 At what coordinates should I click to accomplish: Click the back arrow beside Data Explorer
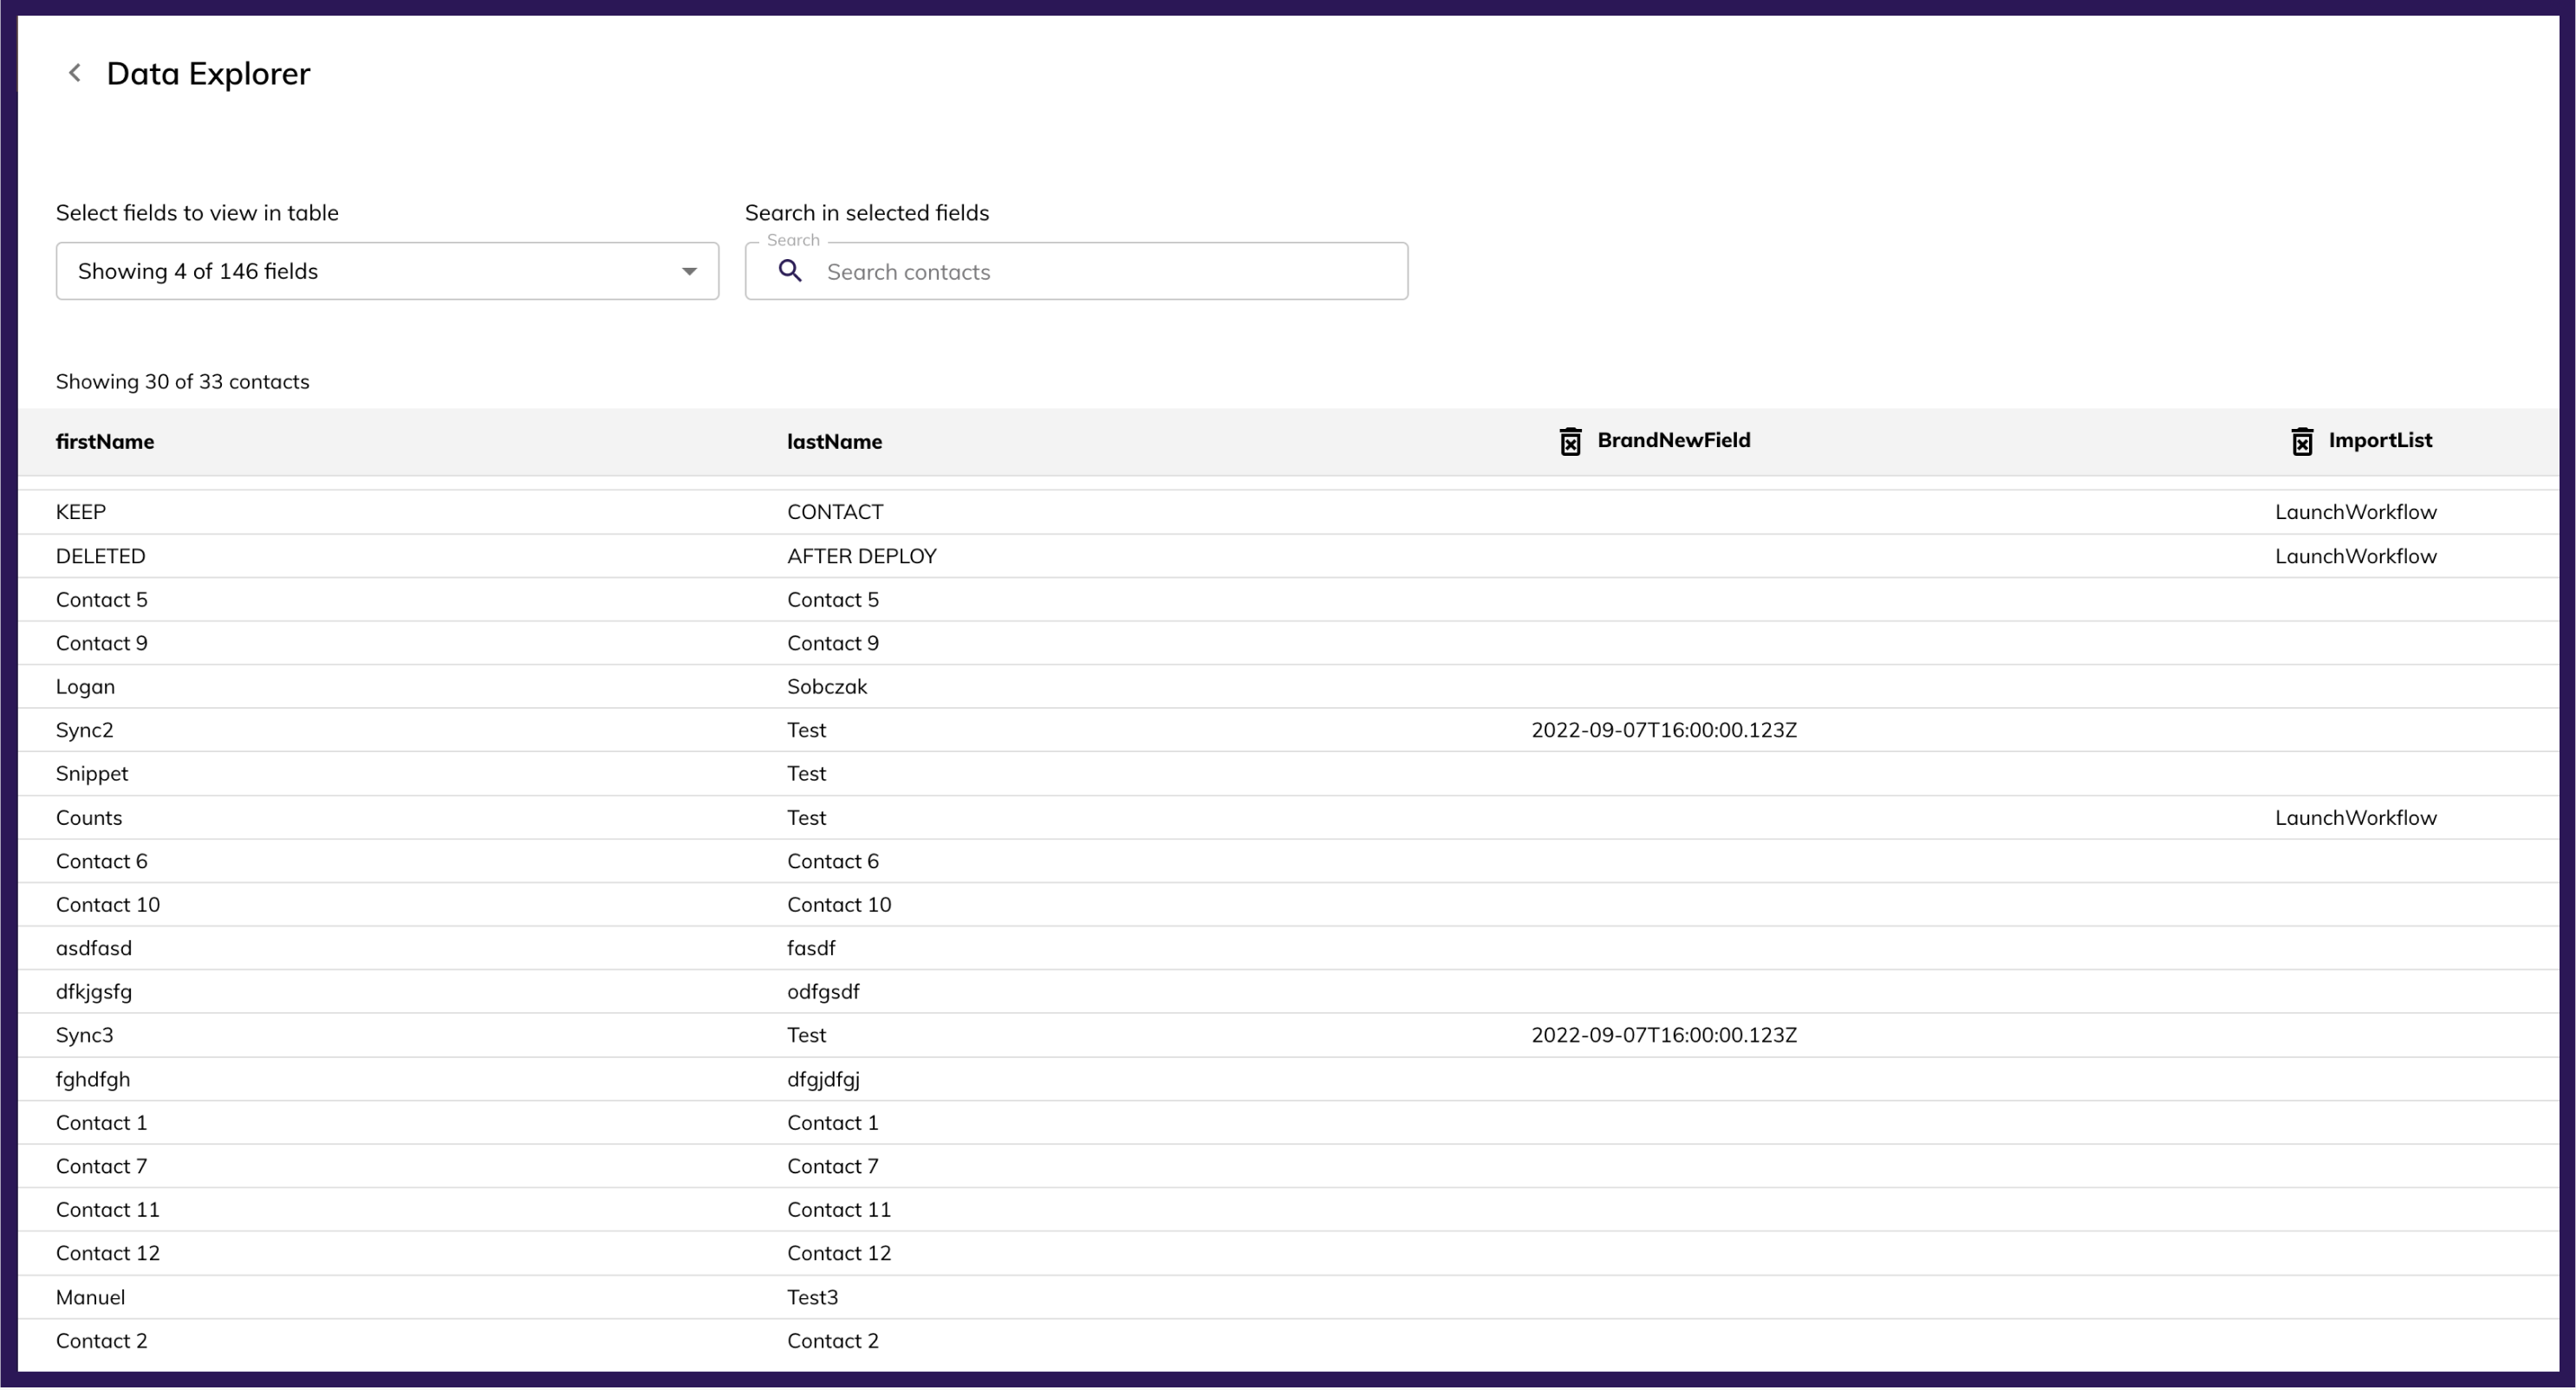(x=74, y=73)
